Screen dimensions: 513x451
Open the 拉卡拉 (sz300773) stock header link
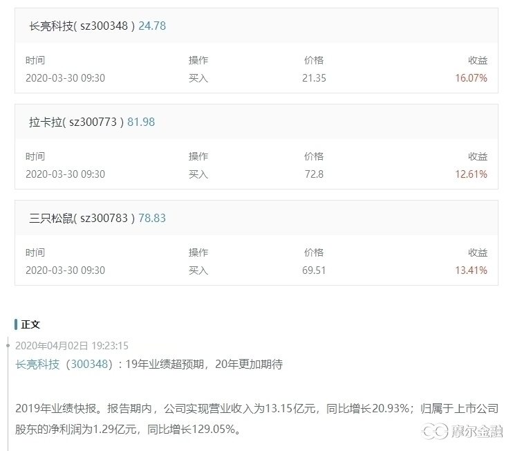click(76, 122)
